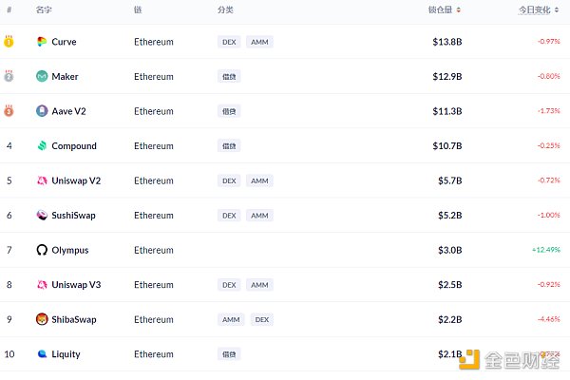Image resolution: width=570 pixels, height=380 pixels.
Task: Click the Uniswap V2 unicorn icon
Action: pos(42,180)
